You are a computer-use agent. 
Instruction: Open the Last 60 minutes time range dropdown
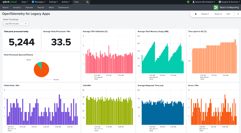click(16, 24)
